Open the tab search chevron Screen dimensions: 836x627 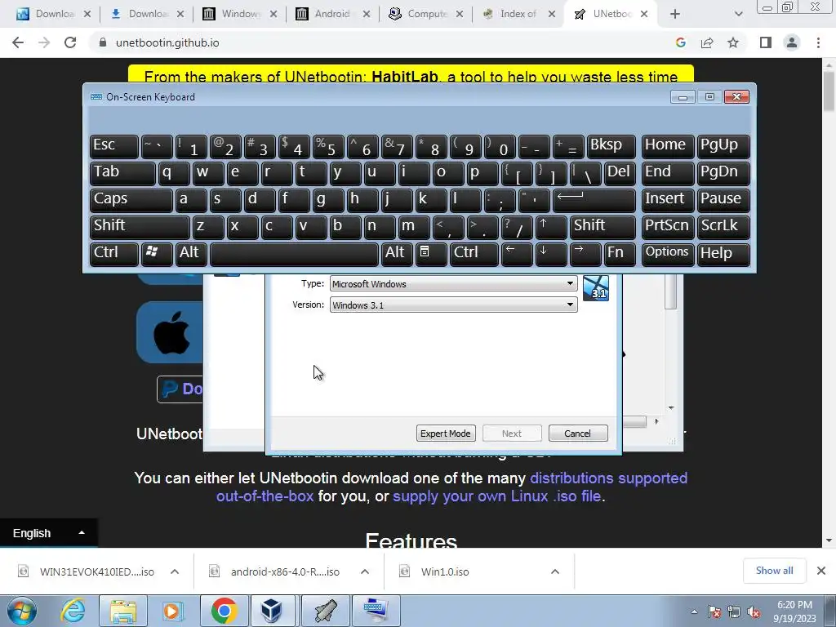738,14
